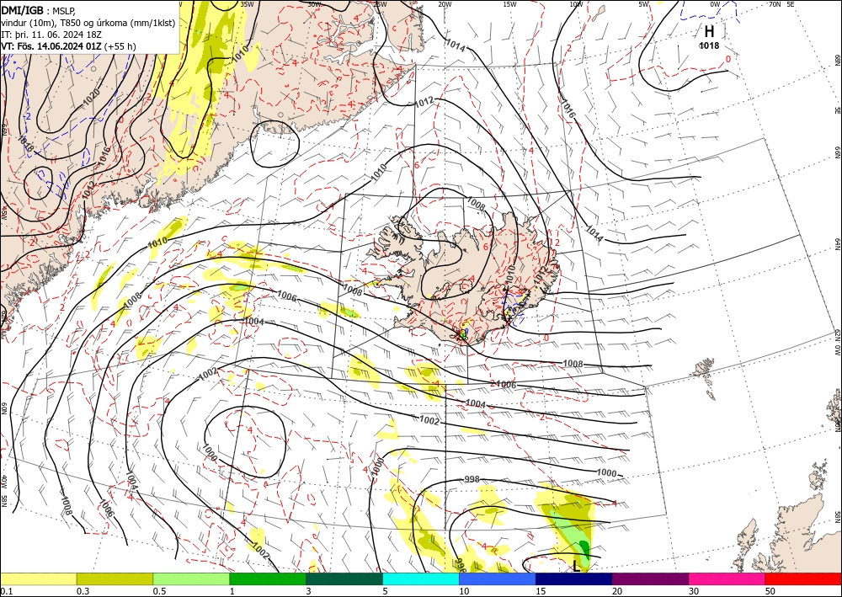Click the H high-pressure symbol
The height and width of the screenshot is (597, 842).
[x=709, y=32]
